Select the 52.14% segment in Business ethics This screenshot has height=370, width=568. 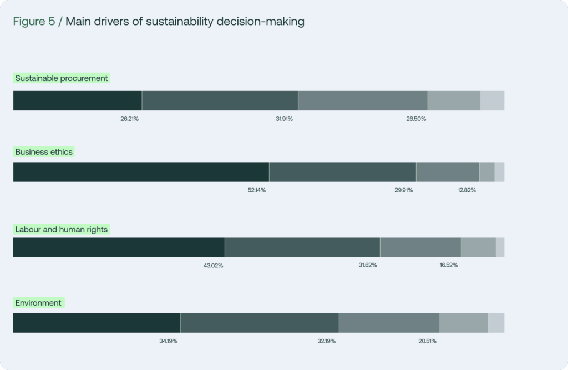pyautogui.click(x=141, y=172)
